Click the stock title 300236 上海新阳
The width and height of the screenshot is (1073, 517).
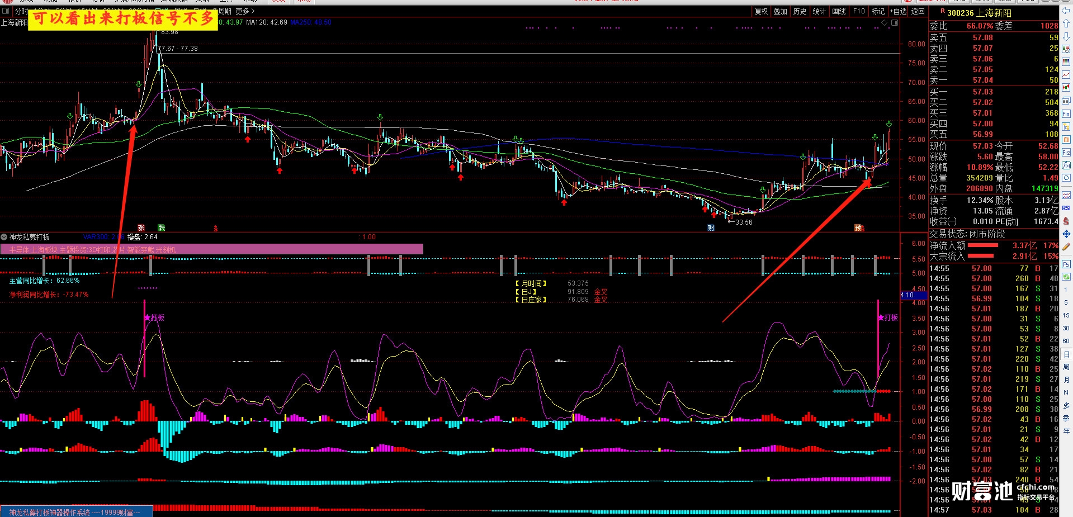pyautogui.click(x=980, y=13)
